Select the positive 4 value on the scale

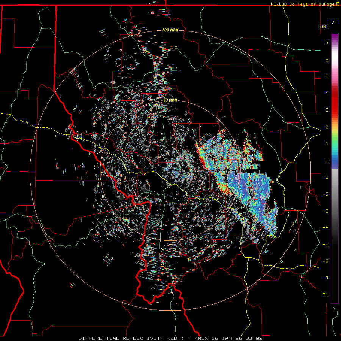click(327, 93)
